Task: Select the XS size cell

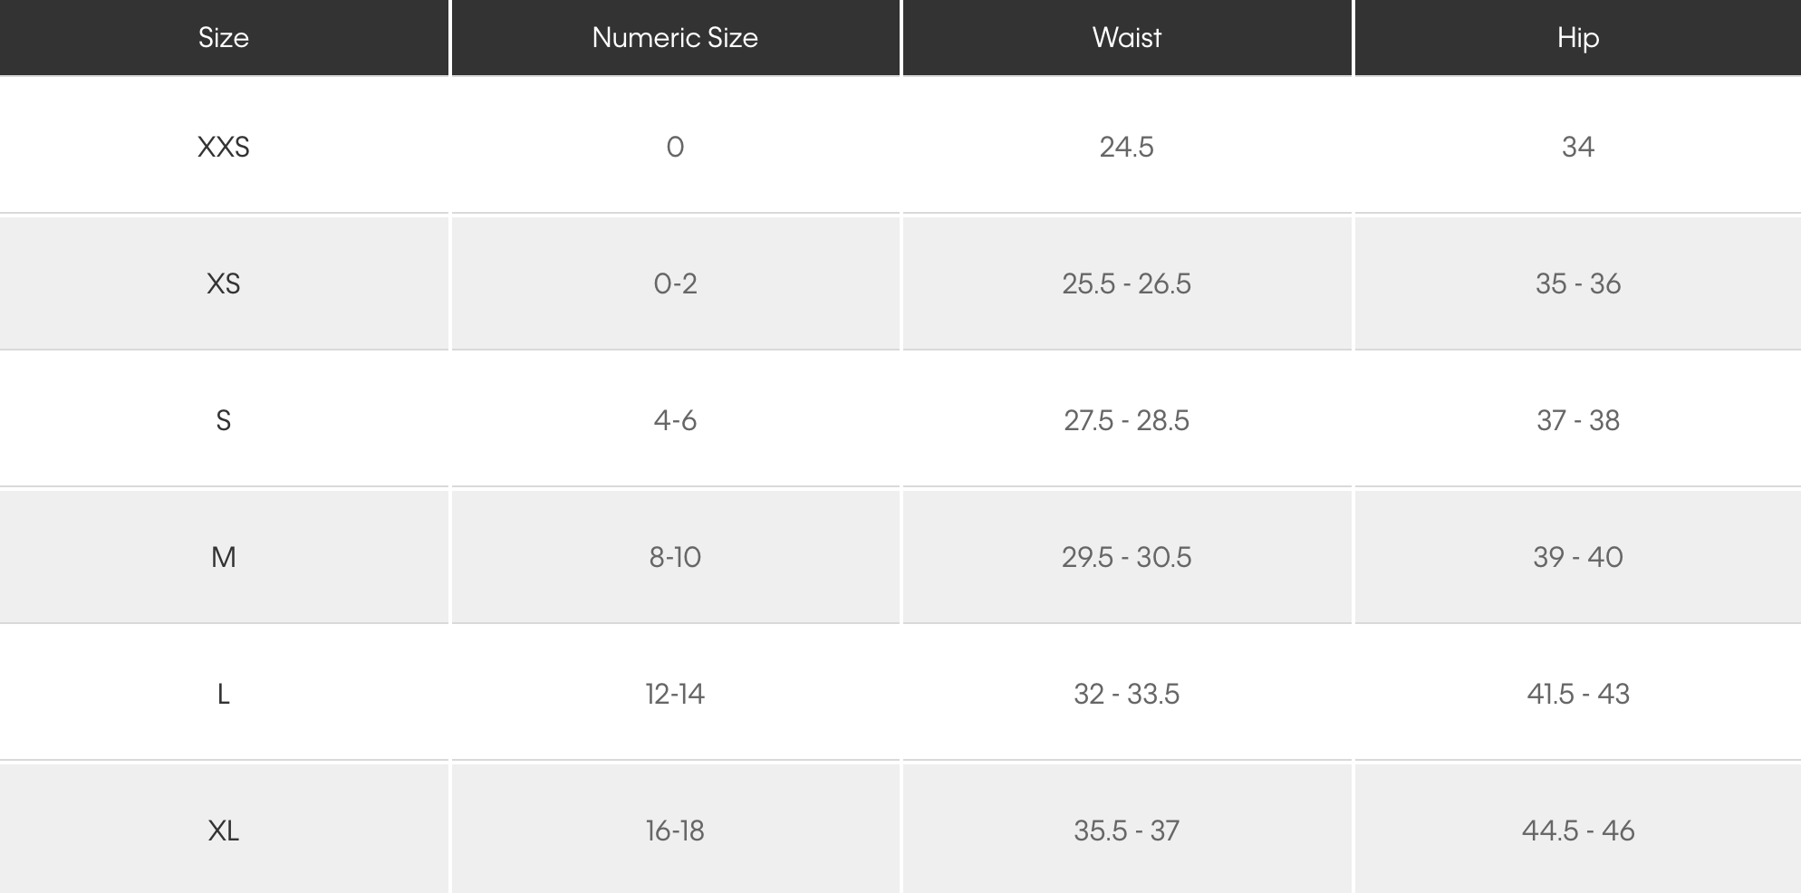Action: pyautogui.click(x=224, y=283)
